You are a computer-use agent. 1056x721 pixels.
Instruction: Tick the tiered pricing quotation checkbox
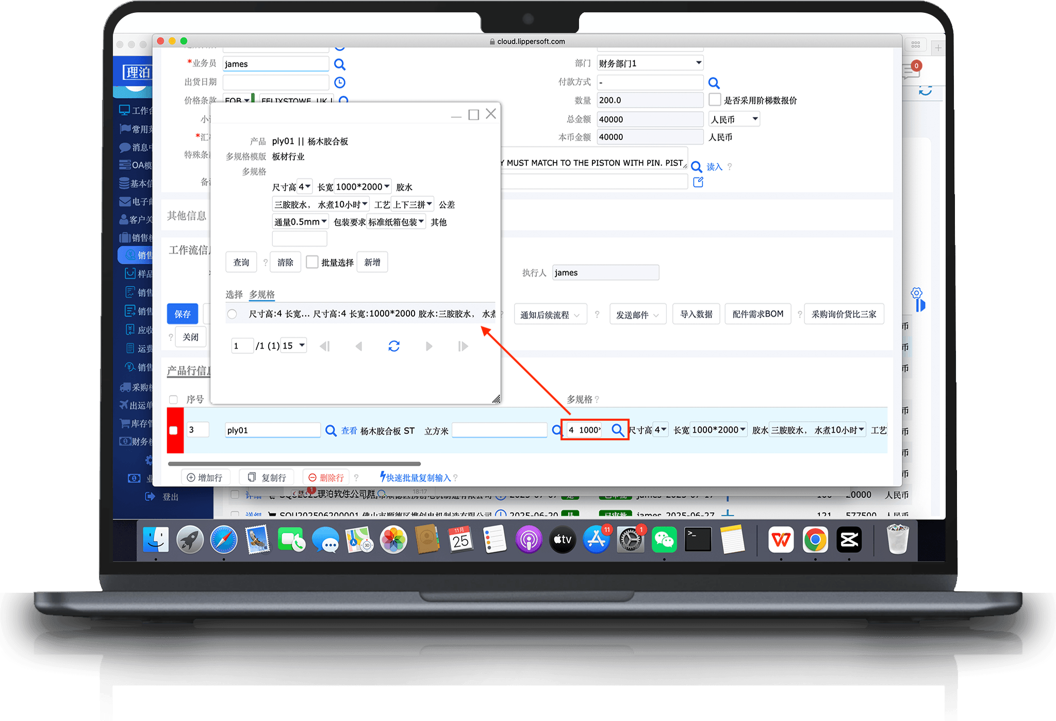point(715,100)
